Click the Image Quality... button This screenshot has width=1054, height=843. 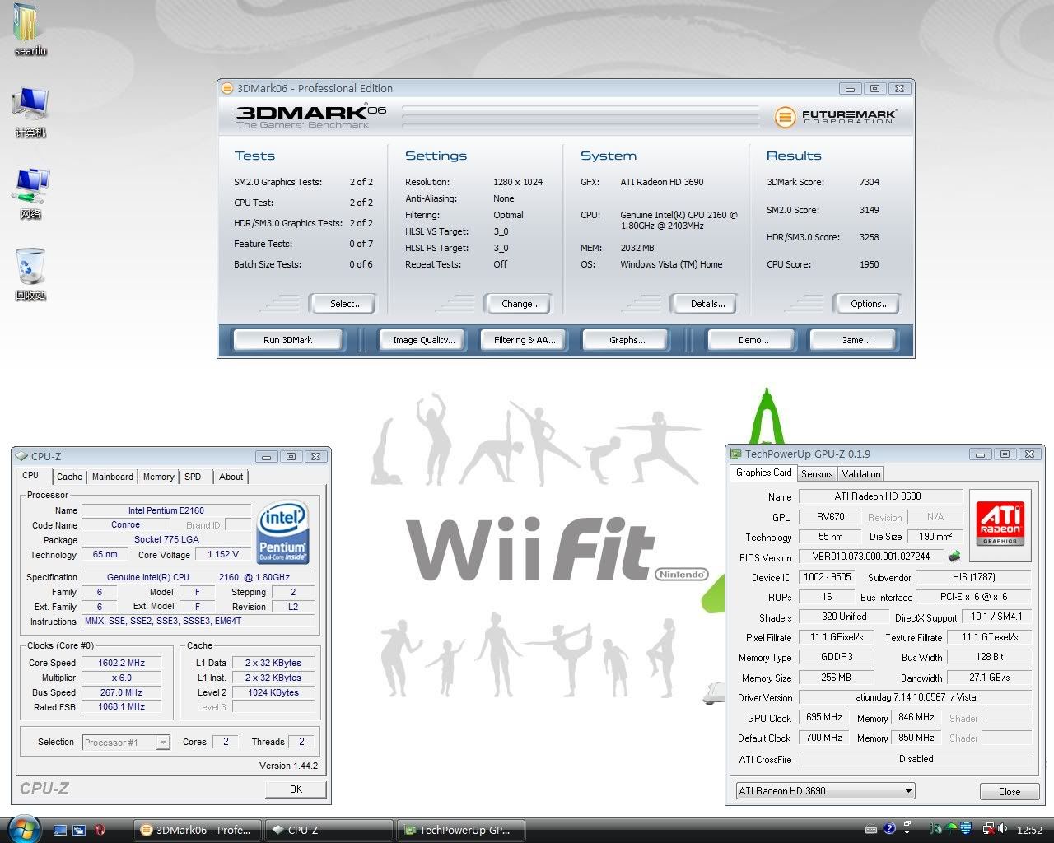coord(423,340)
